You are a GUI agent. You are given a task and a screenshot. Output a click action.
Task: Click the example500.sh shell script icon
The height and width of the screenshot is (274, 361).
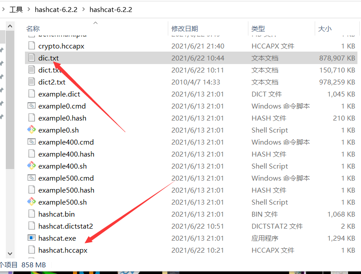32,202
